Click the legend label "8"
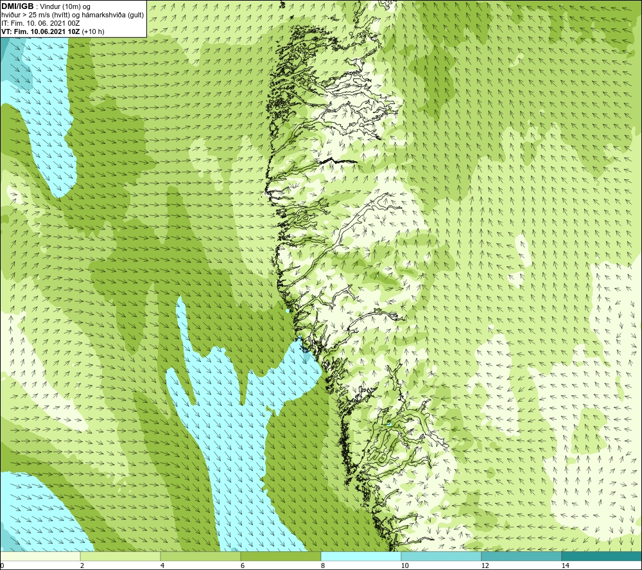 [x=323, y=566]
